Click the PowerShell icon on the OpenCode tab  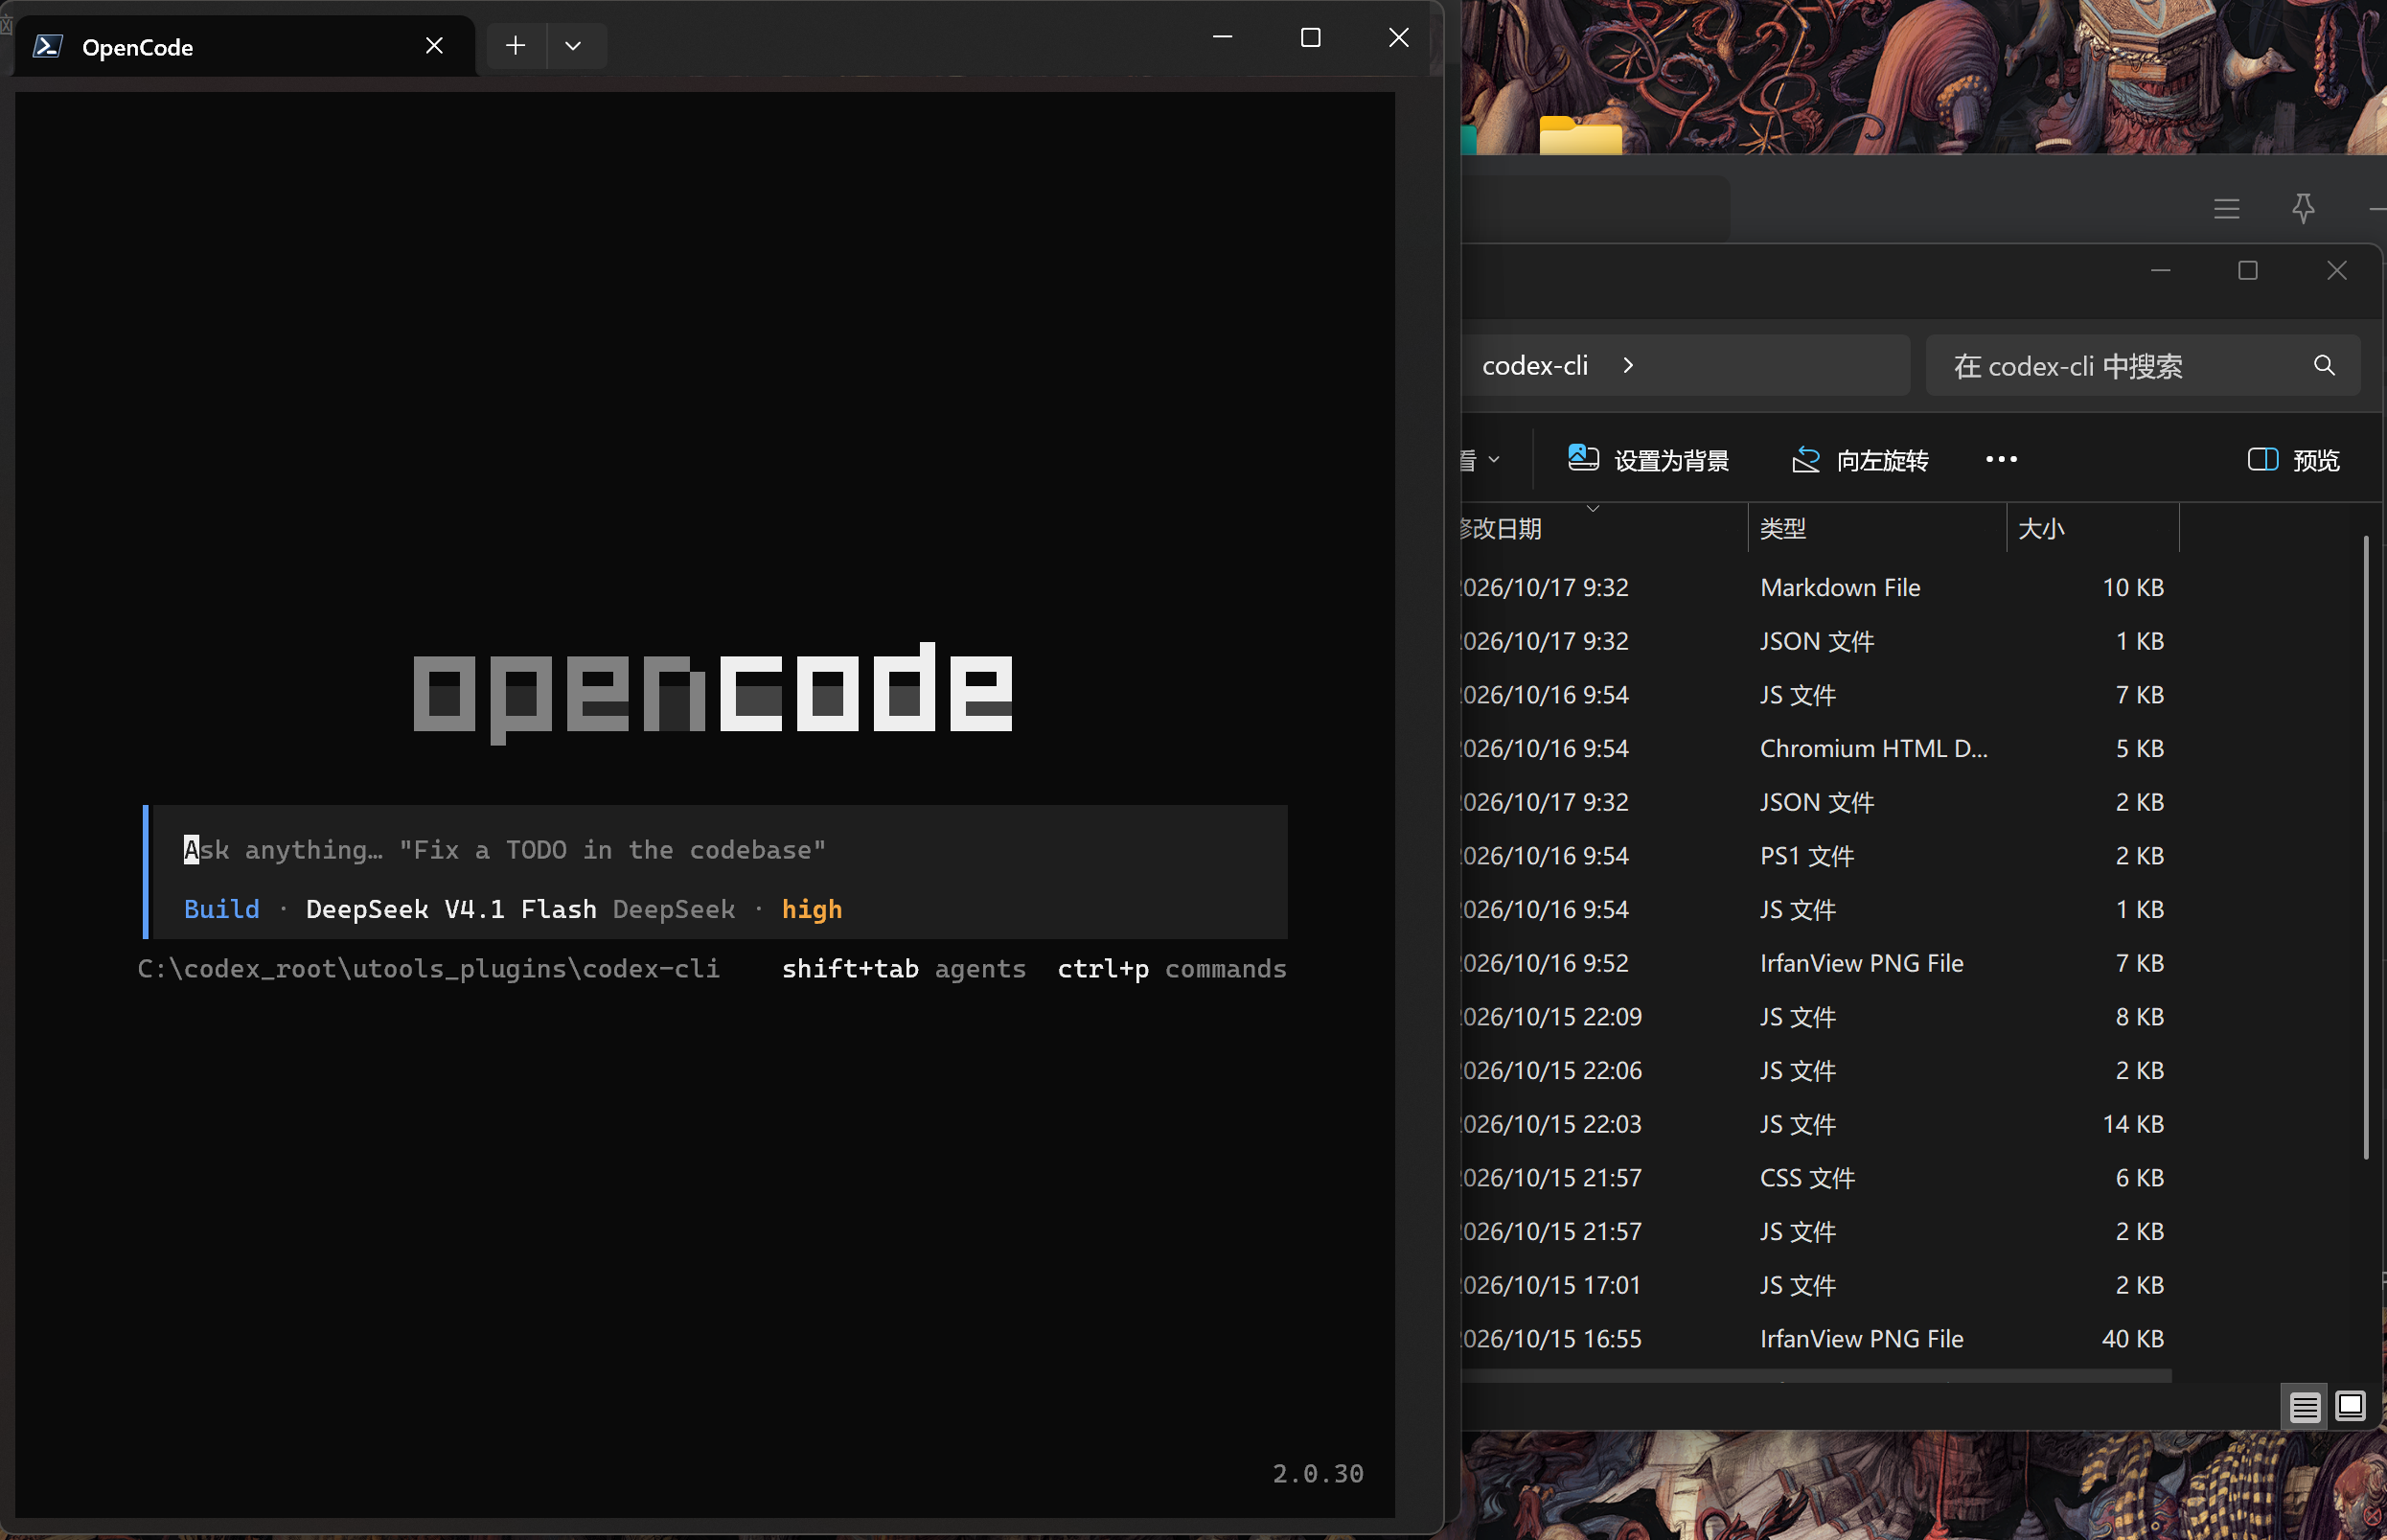[x=47, y=46]
